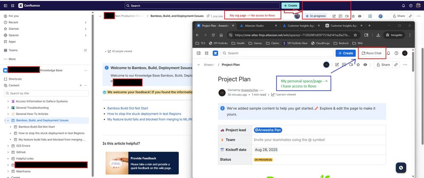Expand Spaces chevron in sidebar
Viewport: 424px width, 178px height.
[x=85, y=35]
